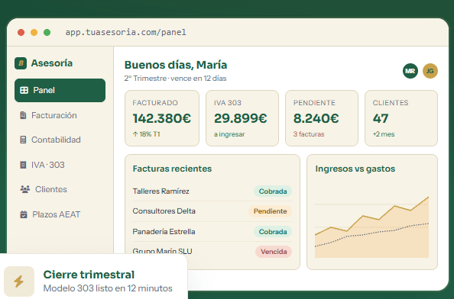Viewport: 454px width, 299px height.
Task: Click the Cobrada badge for Panadería Estrella
Action: tap(273, 232)
